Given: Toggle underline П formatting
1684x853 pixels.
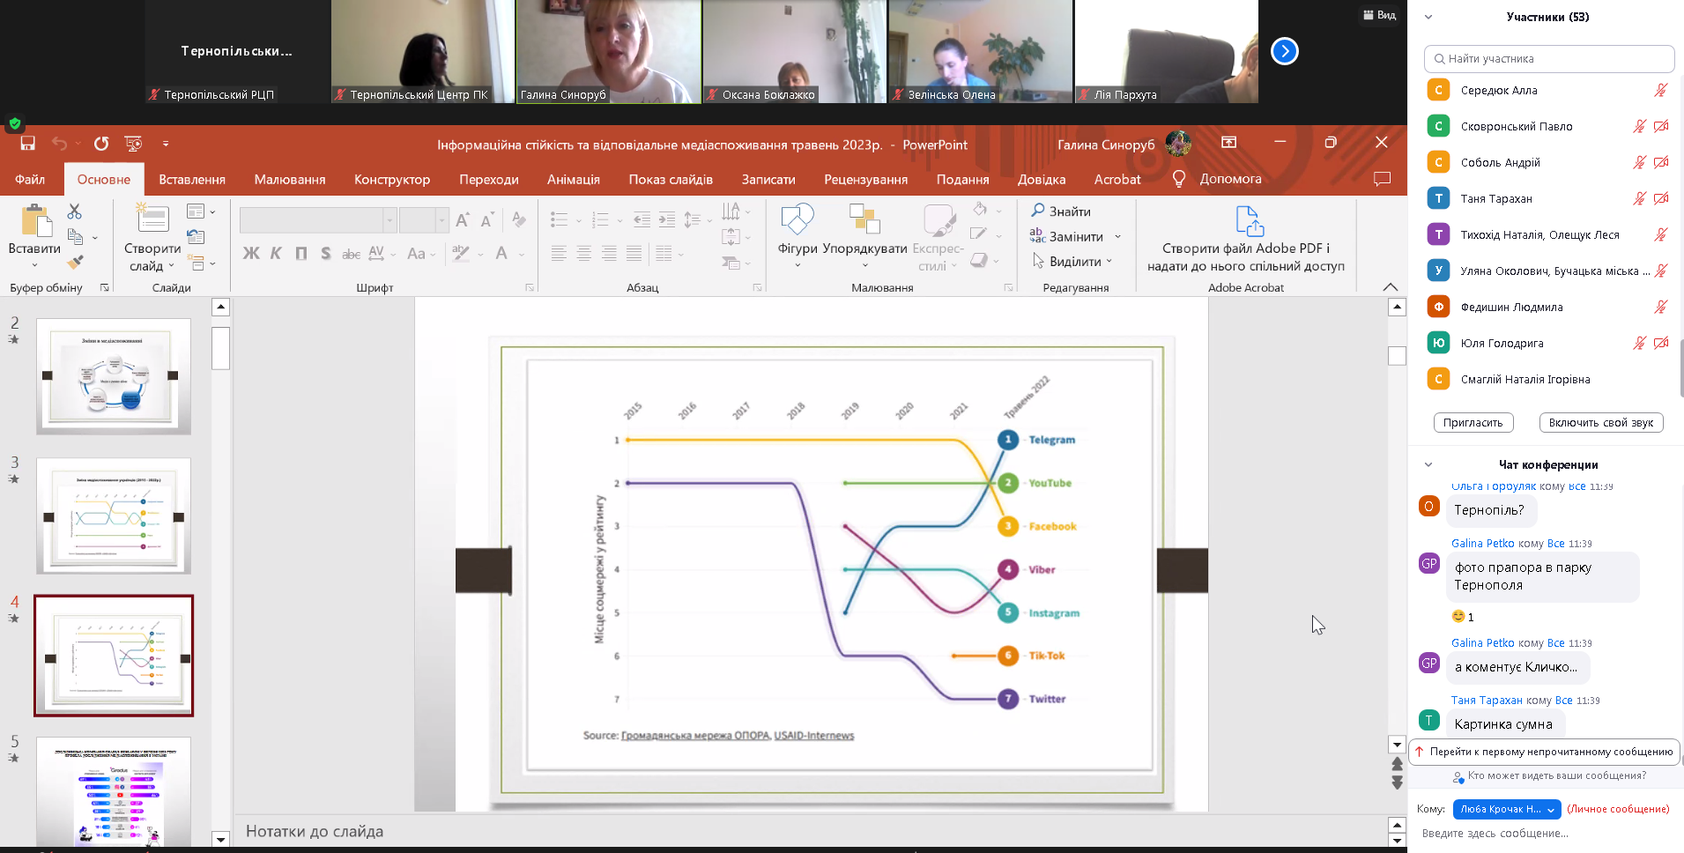Looking at the screenshot, I should pos(300,254).
